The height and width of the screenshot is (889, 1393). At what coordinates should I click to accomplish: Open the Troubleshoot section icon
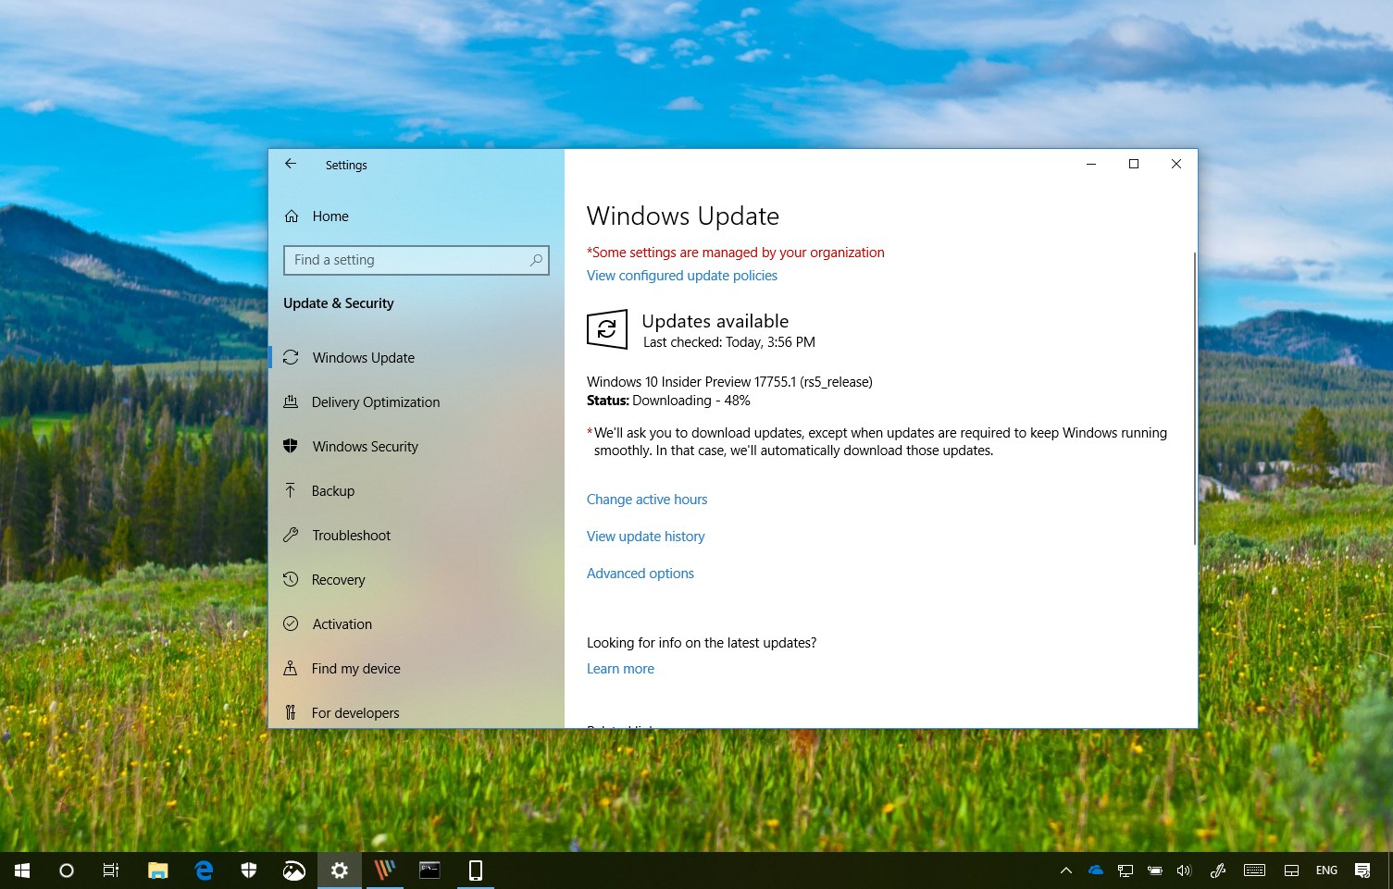click(x=292, y=535)
